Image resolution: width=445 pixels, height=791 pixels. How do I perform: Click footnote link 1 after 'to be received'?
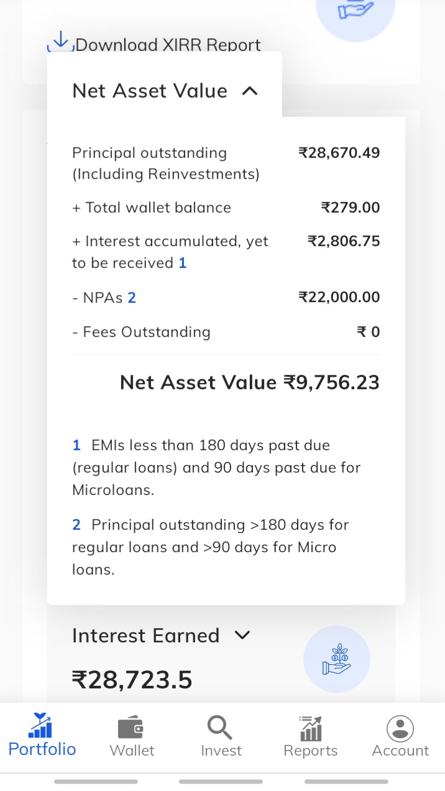183,263
